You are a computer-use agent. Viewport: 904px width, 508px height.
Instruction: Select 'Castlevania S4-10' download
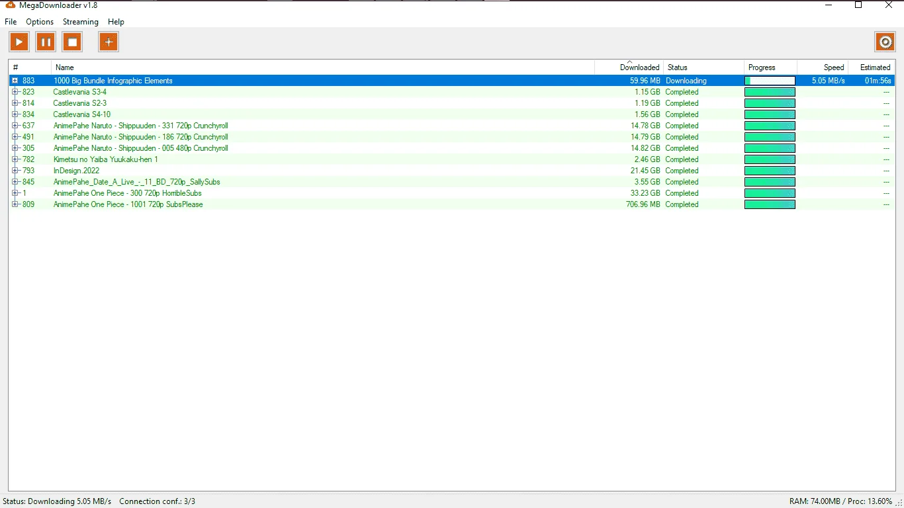pyautogui.click(x=82, y=114)
